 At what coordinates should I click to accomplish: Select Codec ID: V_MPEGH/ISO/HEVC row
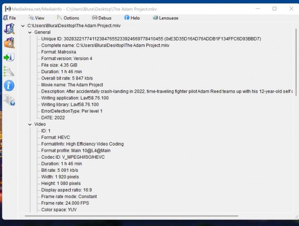pos(73,157)
